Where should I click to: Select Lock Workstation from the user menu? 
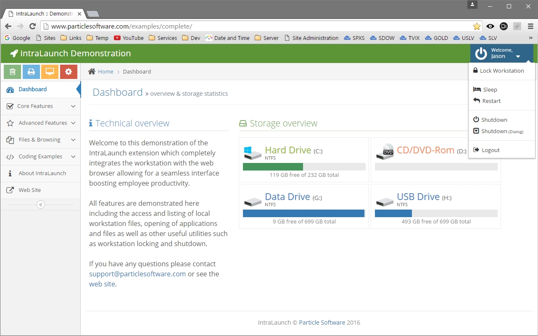point(502,71)
